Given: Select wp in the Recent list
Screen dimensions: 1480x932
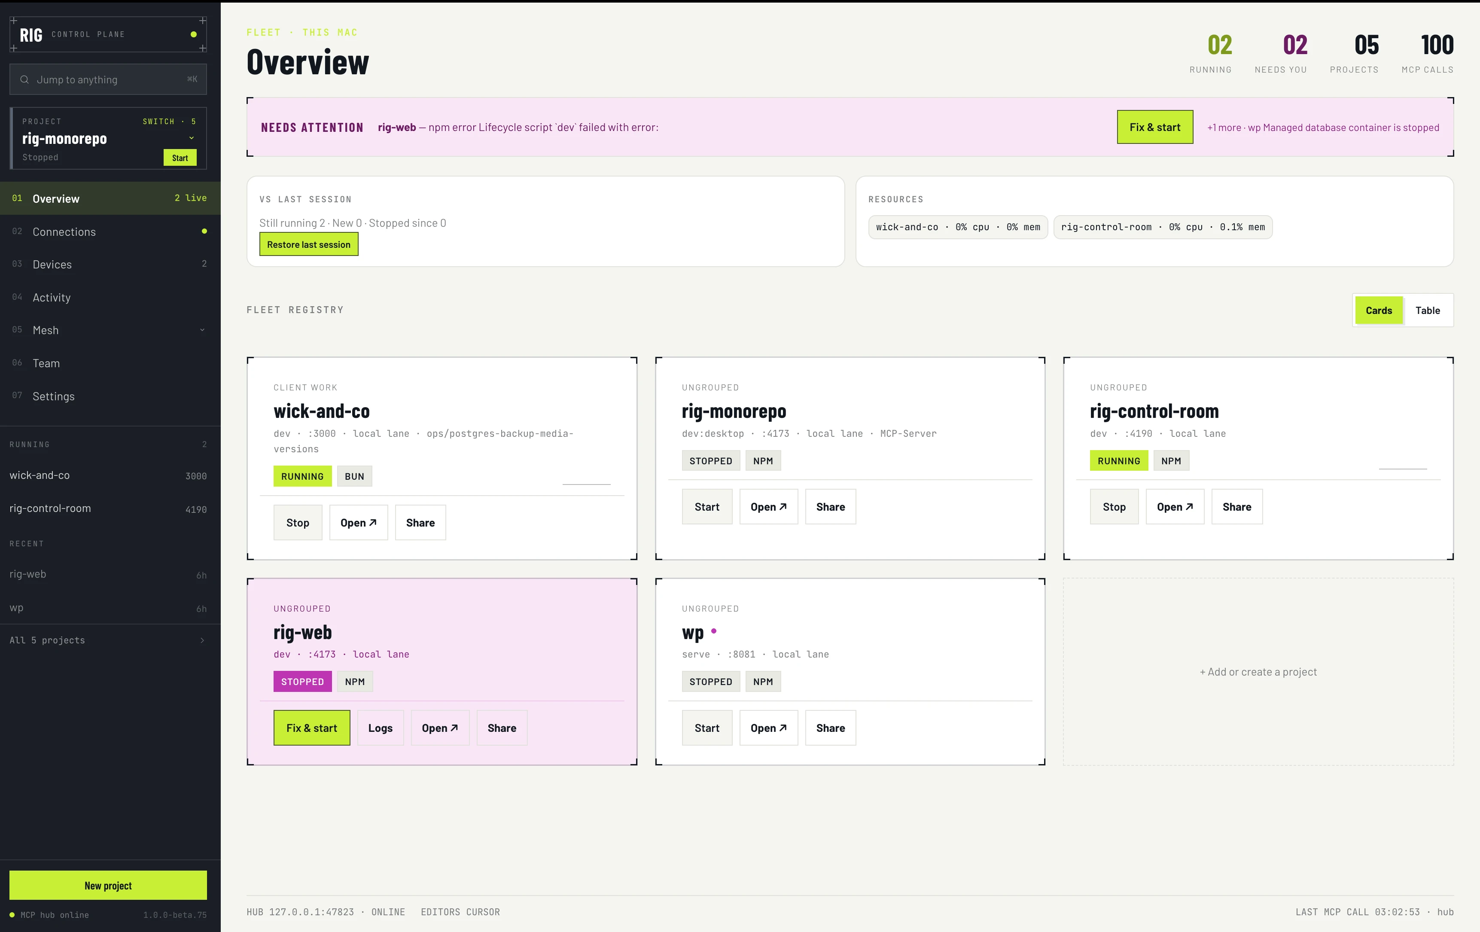Looking at the screenshot, I should [108, 608].
